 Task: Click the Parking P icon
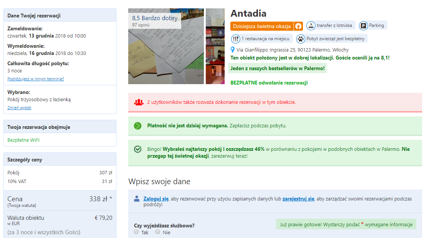point(363,26)
